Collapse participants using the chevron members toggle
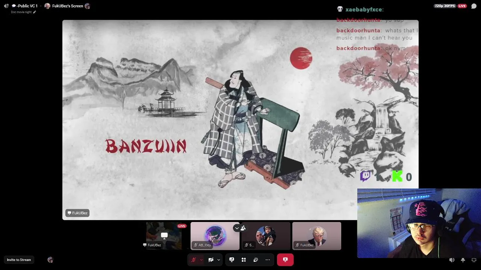Image resolution: width=481 pixels, height=270 pixels. pos(240,228)
